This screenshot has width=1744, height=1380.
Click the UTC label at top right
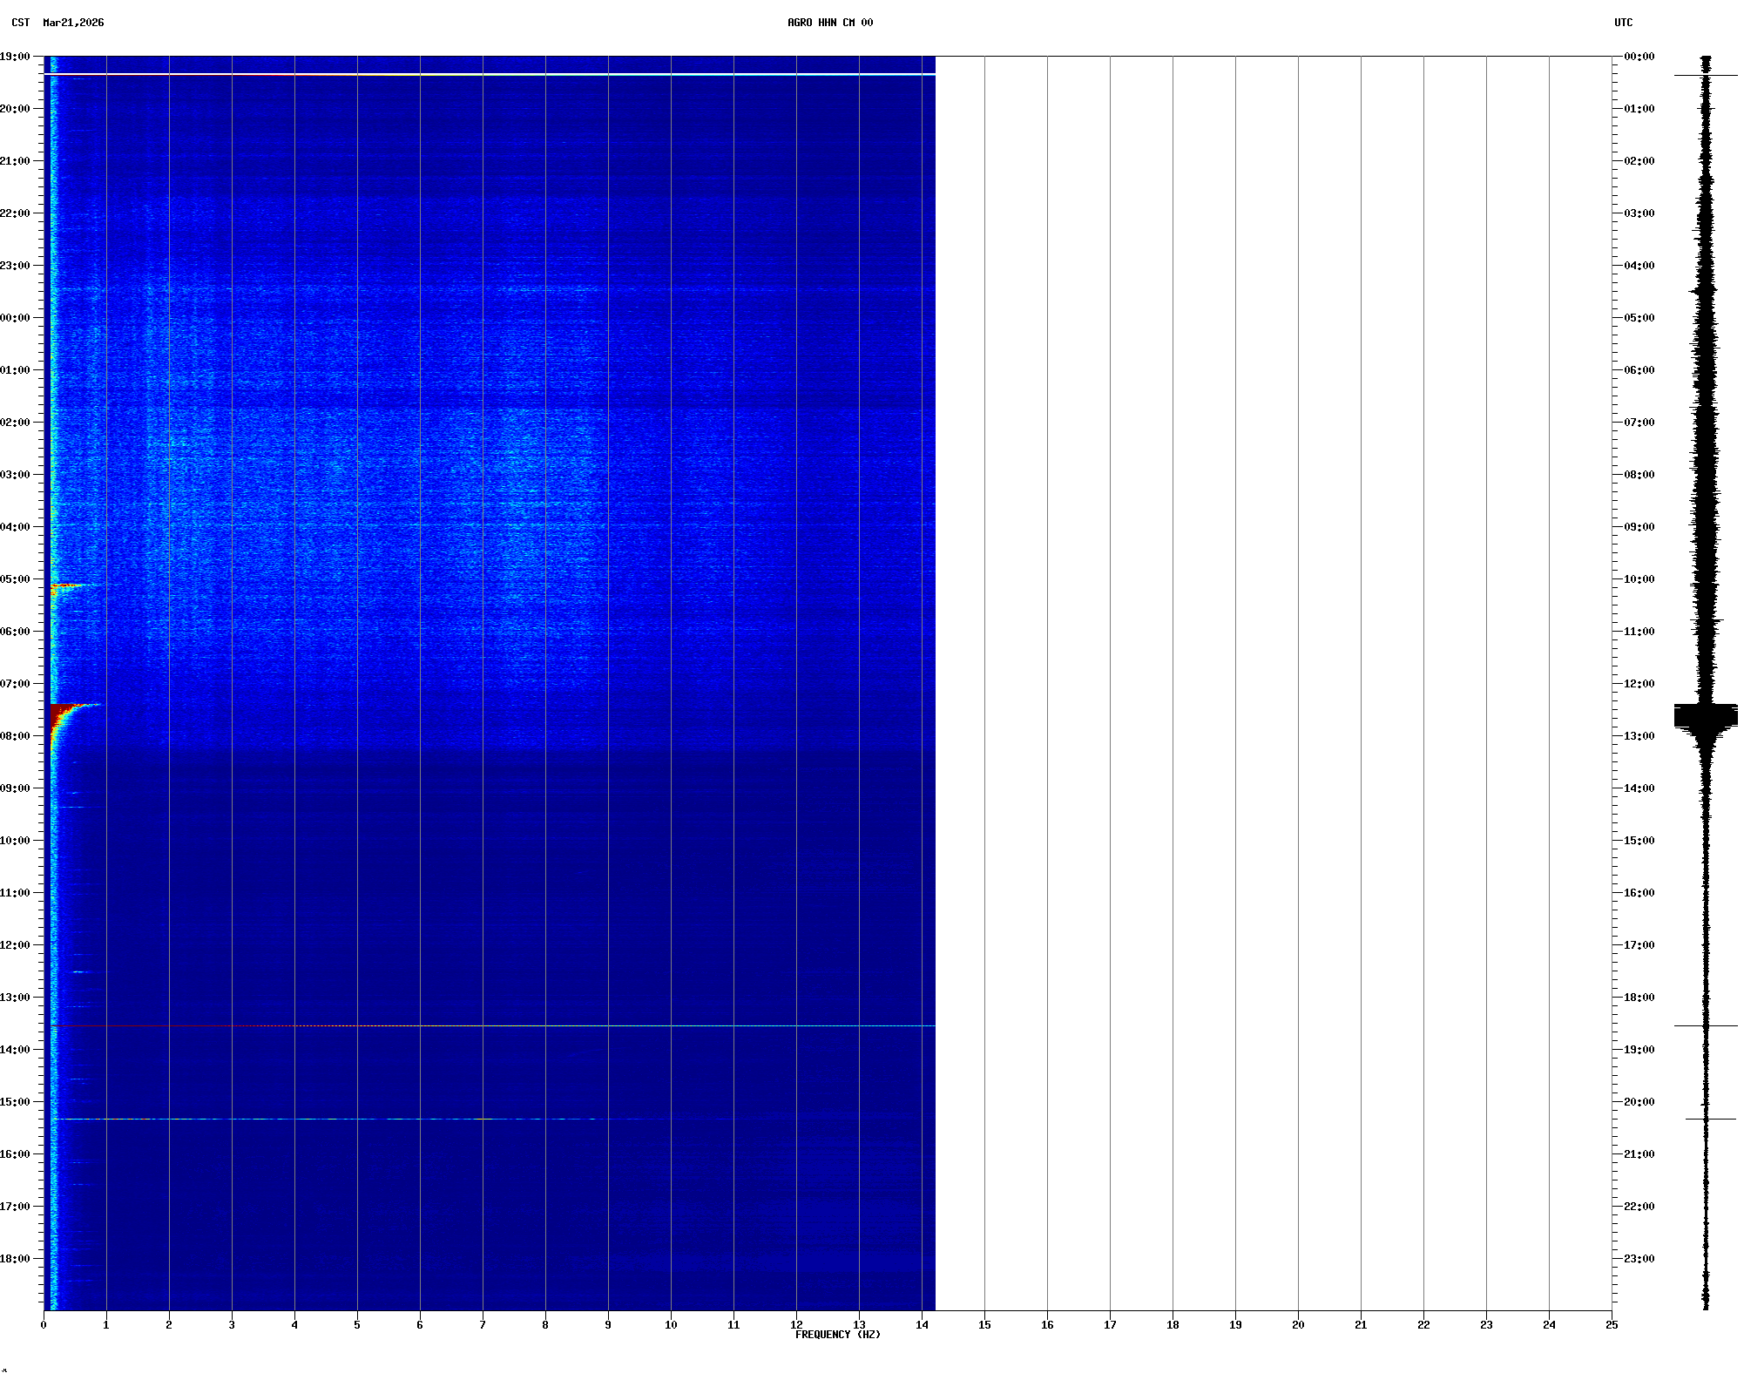pyautogui.click(x=1623, y=23)
